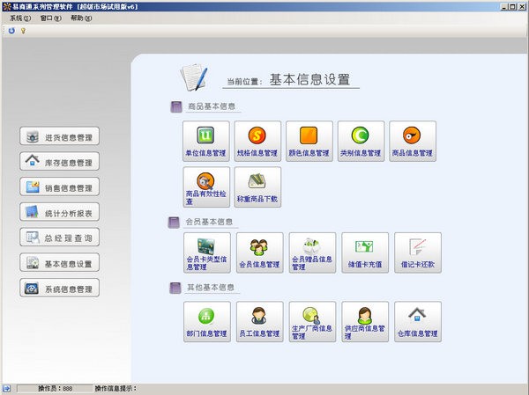This screenshot has width=529, height=395.
Task: Go to 销售信息管理 sales management
Action: click(x=59, y=187)
